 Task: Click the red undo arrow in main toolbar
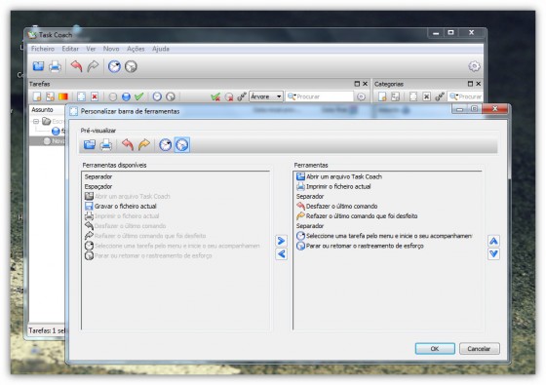[x=76, y=66]
